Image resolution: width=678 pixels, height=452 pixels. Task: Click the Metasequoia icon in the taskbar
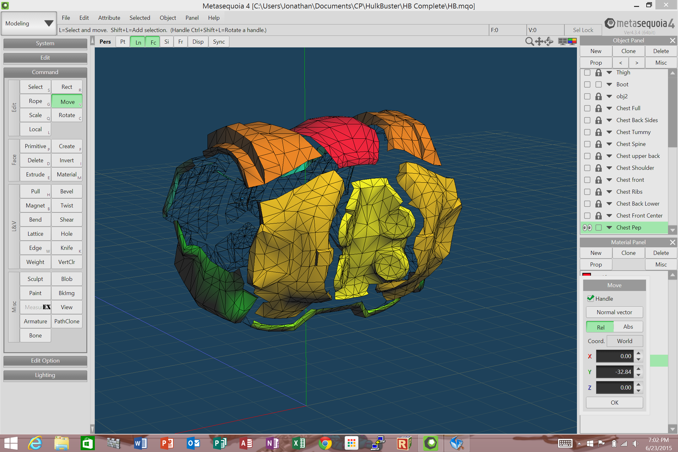pos(431,443)
